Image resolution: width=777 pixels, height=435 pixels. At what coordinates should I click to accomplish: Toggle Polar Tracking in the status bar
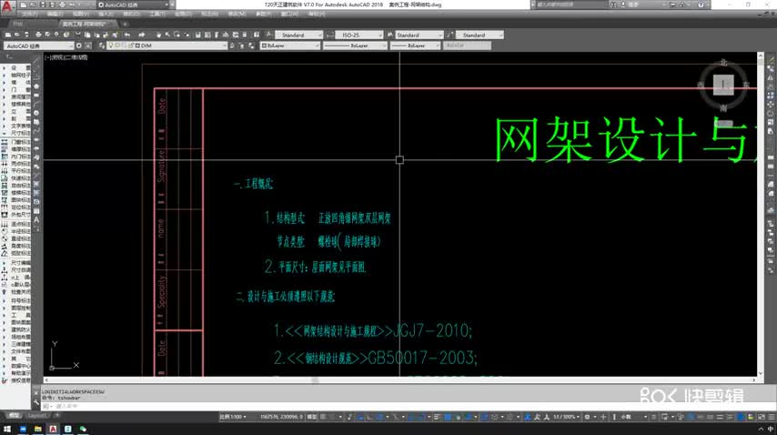coord(379,417)
